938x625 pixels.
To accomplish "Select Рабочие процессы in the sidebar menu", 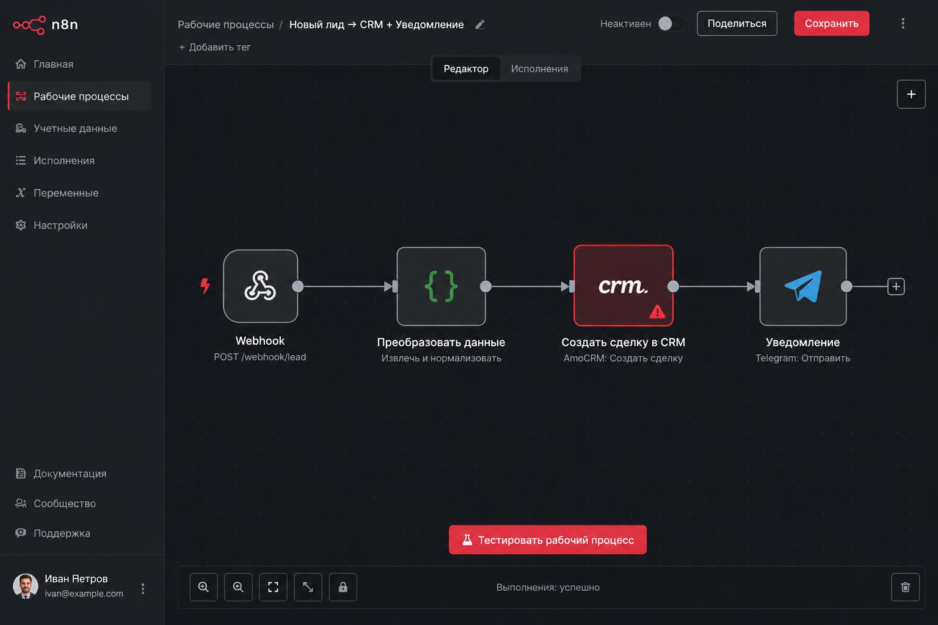I will [80, 96].
